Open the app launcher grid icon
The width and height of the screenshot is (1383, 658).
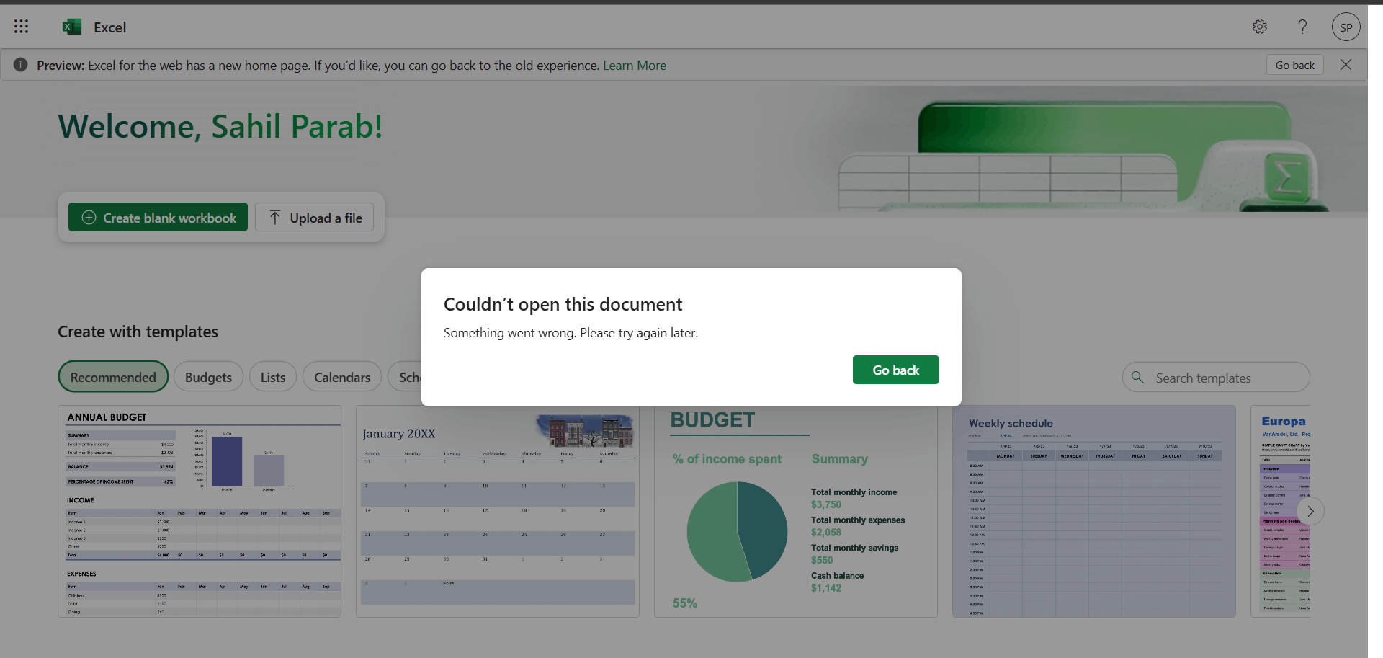coord(21,27)
